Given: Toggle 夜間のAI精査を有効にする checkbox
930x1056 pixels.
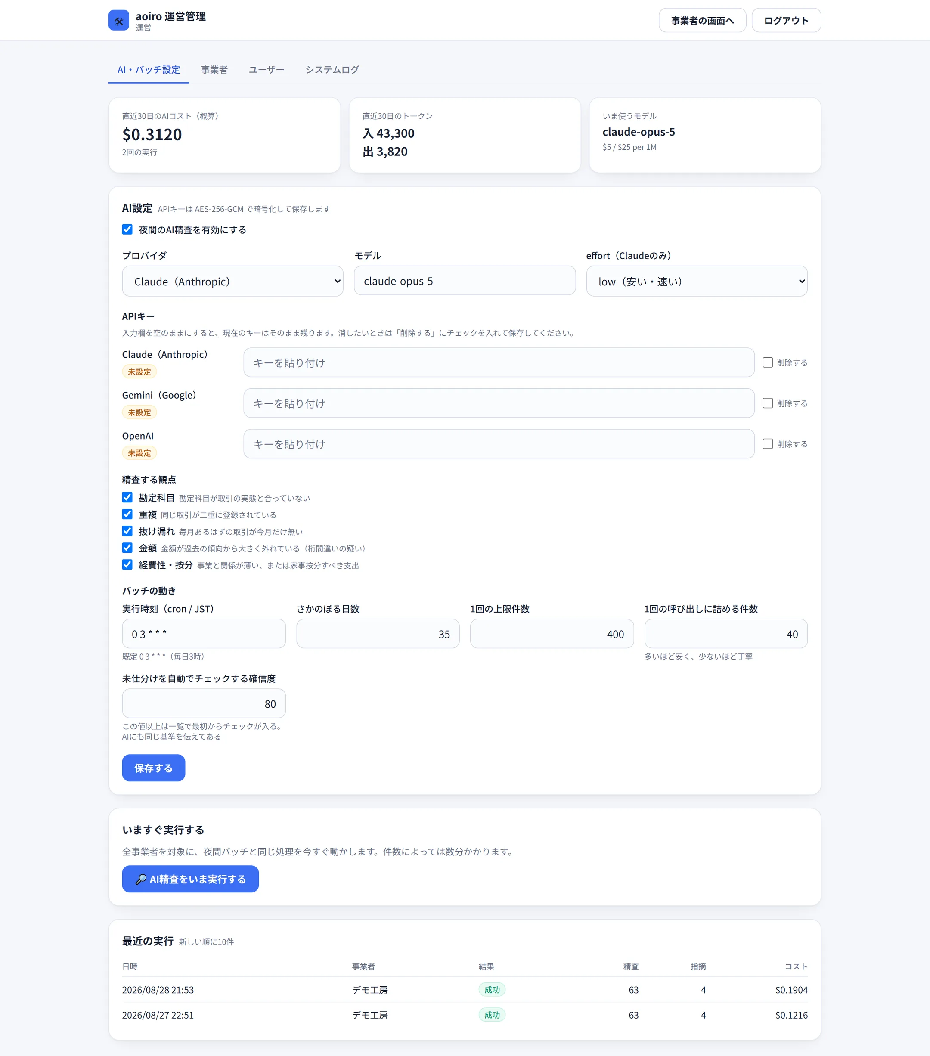Looking at the screenshot, I should pos(127,229).
